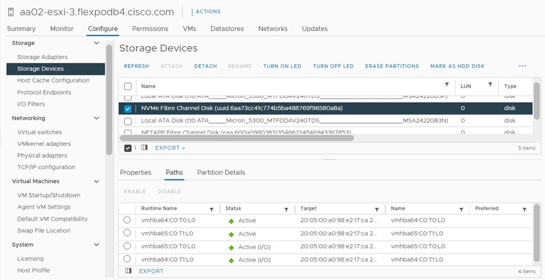The height and width of the screenshot is (280, 545).
Task: Click TURN ON LED
Action: [282, 66]
